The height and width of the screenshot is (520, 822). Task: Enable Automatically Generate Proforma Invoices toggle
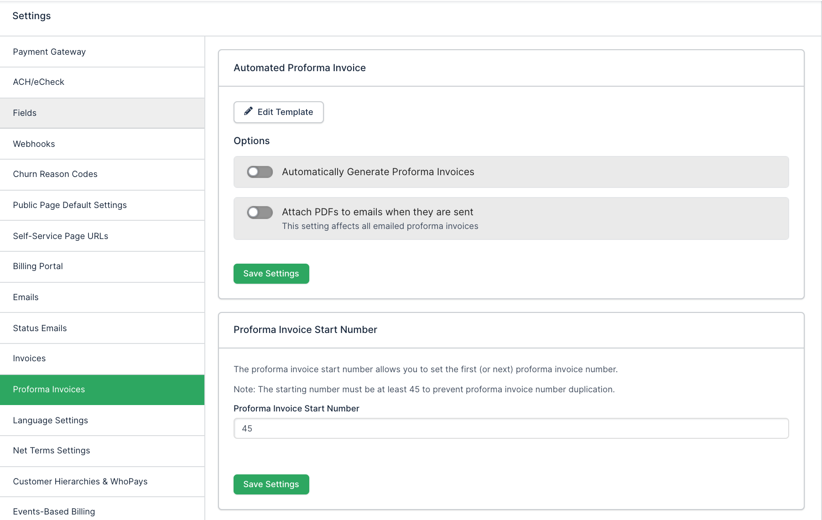[260, 172]
